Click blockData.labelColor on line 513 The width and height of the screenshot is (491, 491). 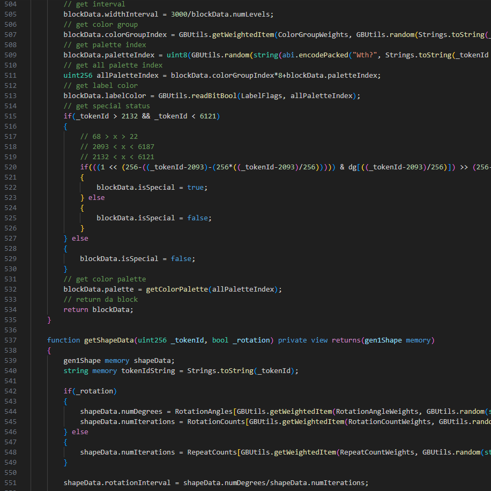pyautogui.click(x=105, y=96)
